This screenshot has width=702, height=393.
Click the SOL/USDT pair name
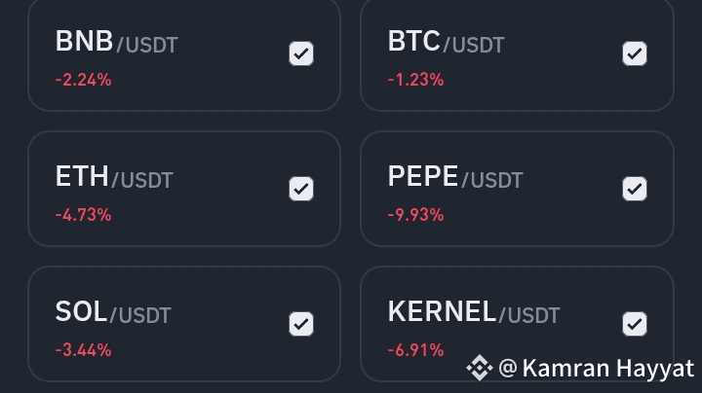click(113, 312)
